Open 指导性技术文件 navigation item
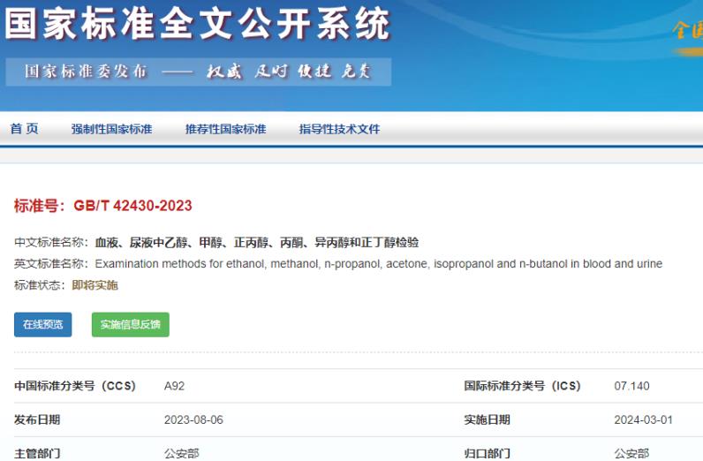The width and height of the screenshot is (703, 461). (339, 129)
